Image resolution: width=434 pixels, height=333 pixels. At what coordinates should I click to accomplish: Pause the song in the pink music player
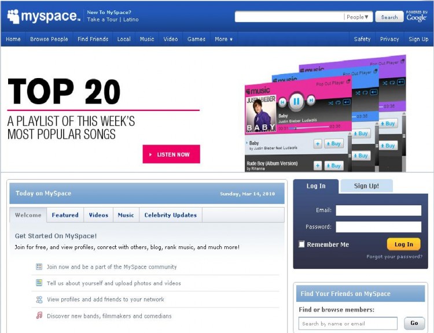coord(296,101)
